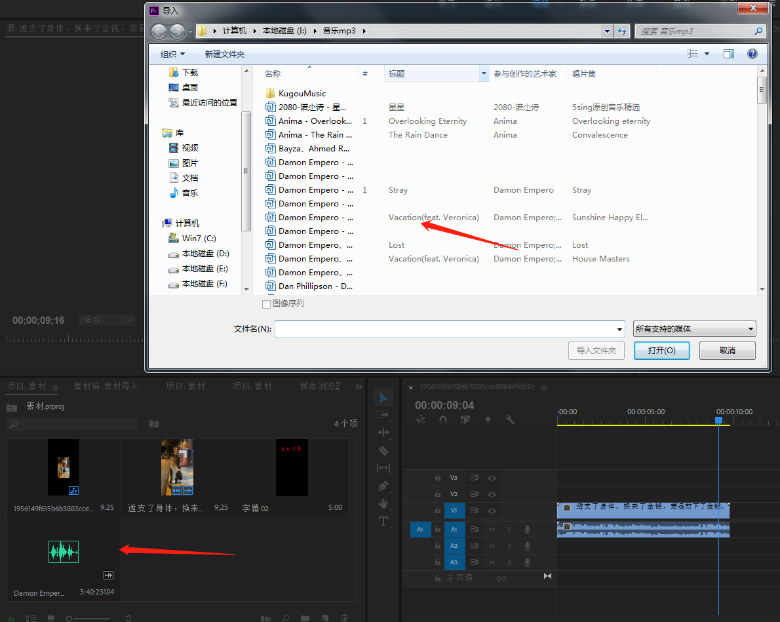
Task: Switch to the 素材箱: 素材导入 tab
Action: [x=106, y=387]
